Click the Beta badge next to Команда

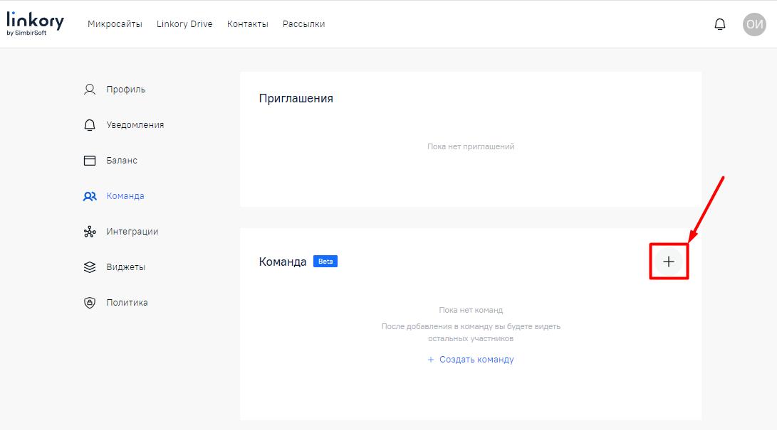pyautogui.click(x=325, y=261)
